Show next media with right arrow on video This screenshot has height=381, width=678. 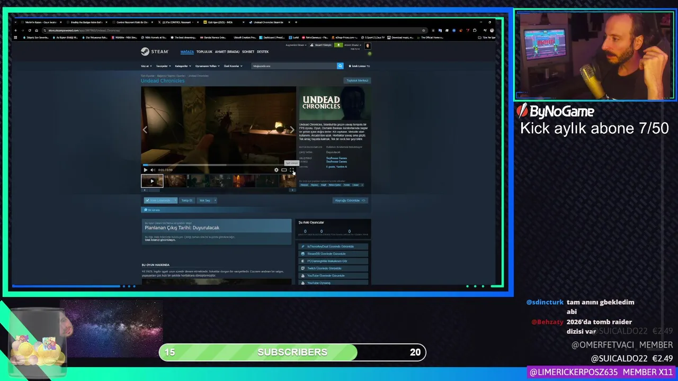pyautogui.click(x=292, y=130)
